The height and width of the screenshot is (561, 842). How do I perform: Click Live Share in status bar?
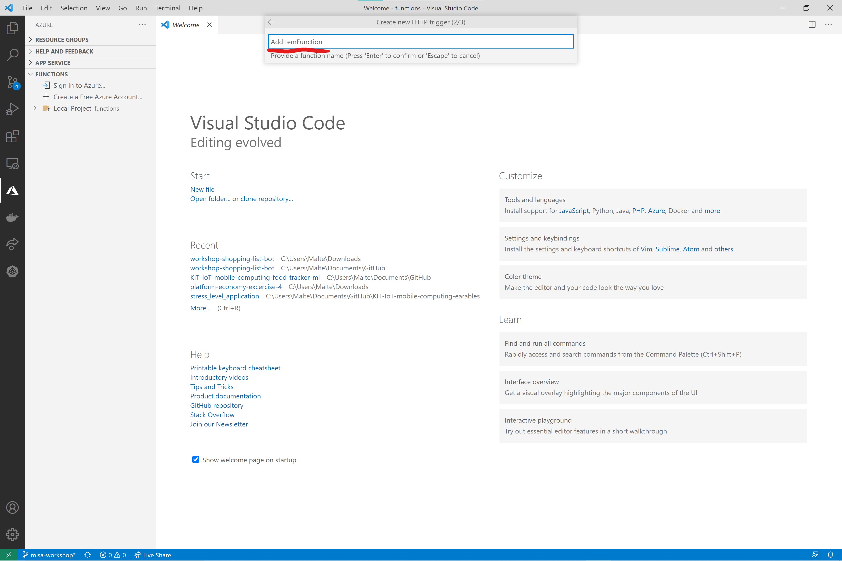(153, 555)
